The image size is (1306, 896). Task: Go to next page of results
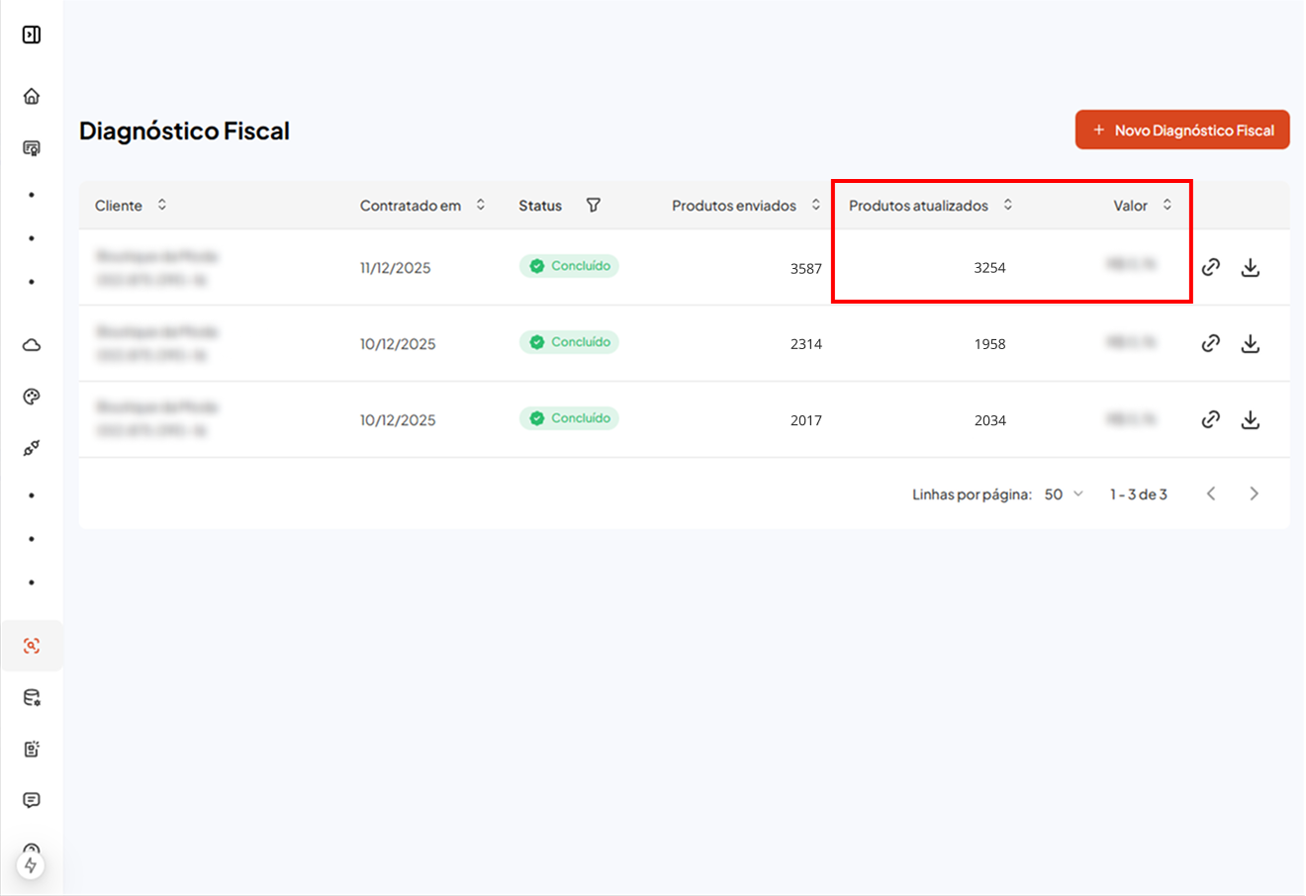(x=1254, y=493)
